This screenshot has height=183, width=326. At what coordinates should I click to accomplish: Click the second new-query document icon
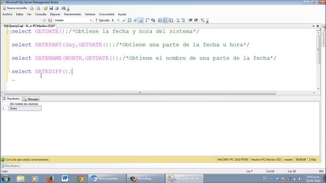(39, 8)
